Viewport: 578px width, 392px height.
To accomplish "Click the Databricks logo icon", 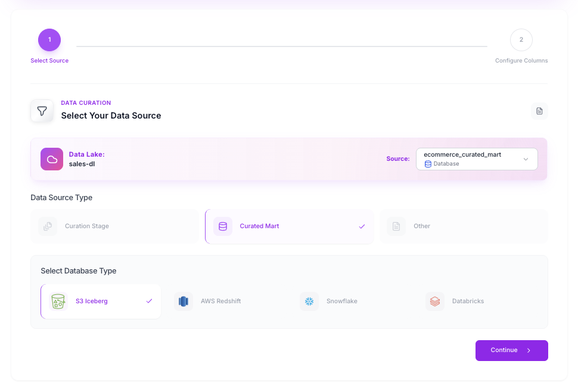I will click(x=435, y=301).
